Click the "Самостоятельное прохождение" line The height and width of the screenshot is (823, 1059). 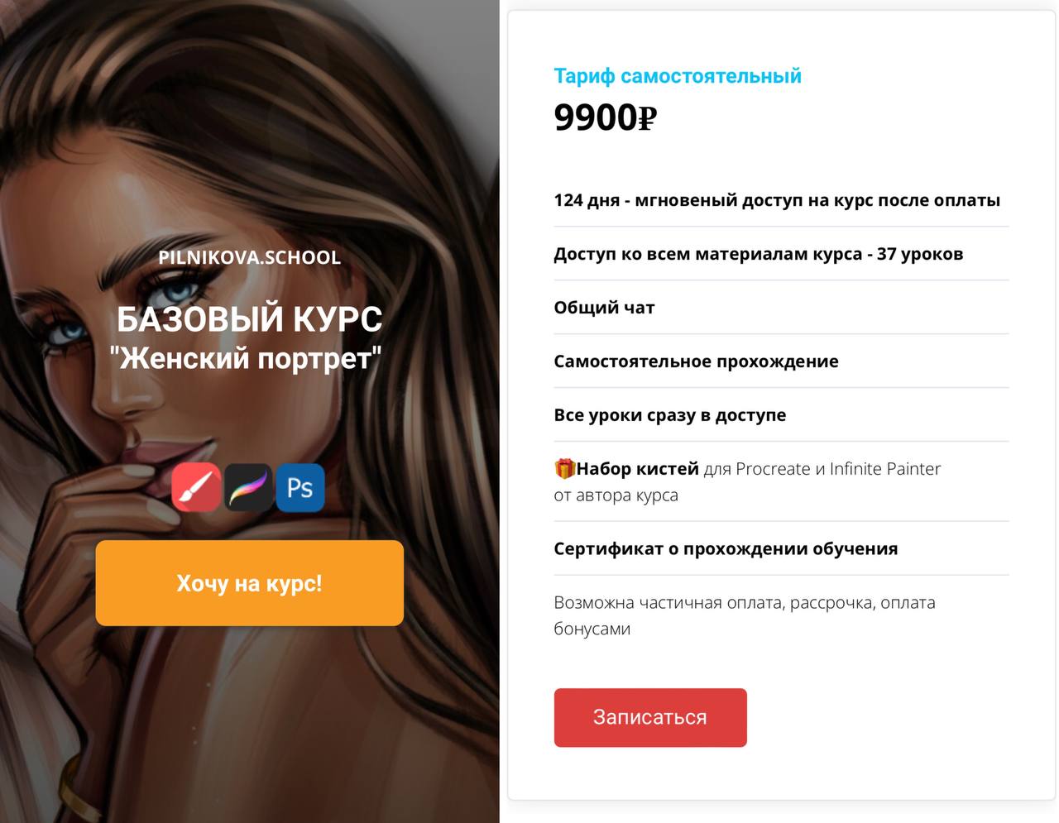[696, 361]
